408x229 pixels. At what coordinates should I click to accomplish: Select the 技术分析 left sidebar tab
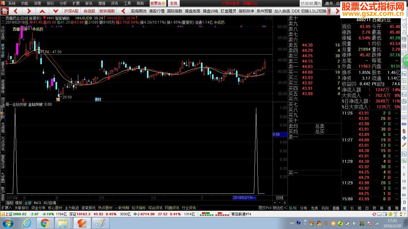click(x=3, y=50)
